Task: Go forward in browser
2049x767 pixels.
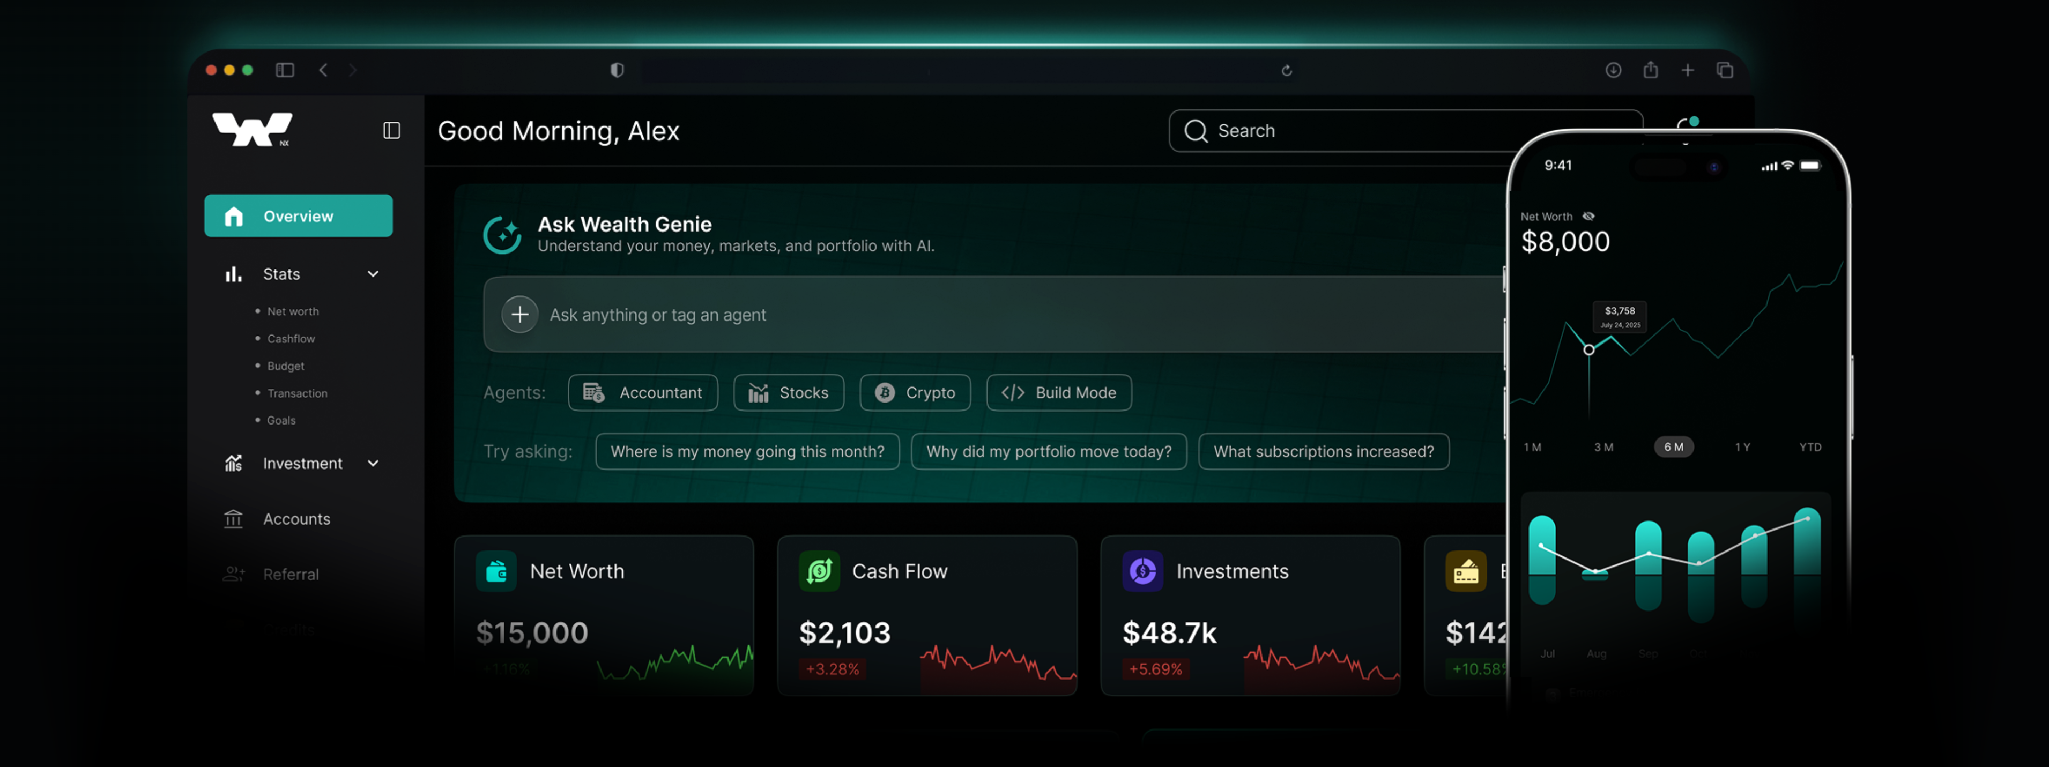Action: [x=352, y=70]
